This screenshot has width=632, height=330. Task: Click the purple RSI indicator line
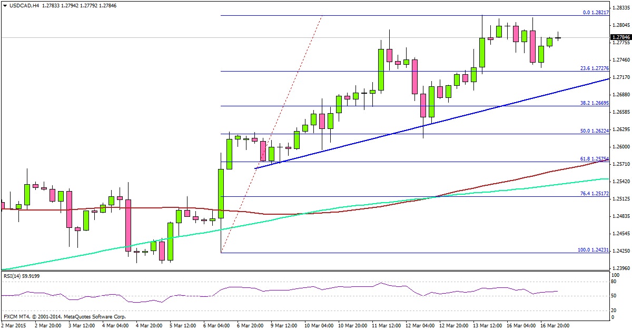point(316,288)
